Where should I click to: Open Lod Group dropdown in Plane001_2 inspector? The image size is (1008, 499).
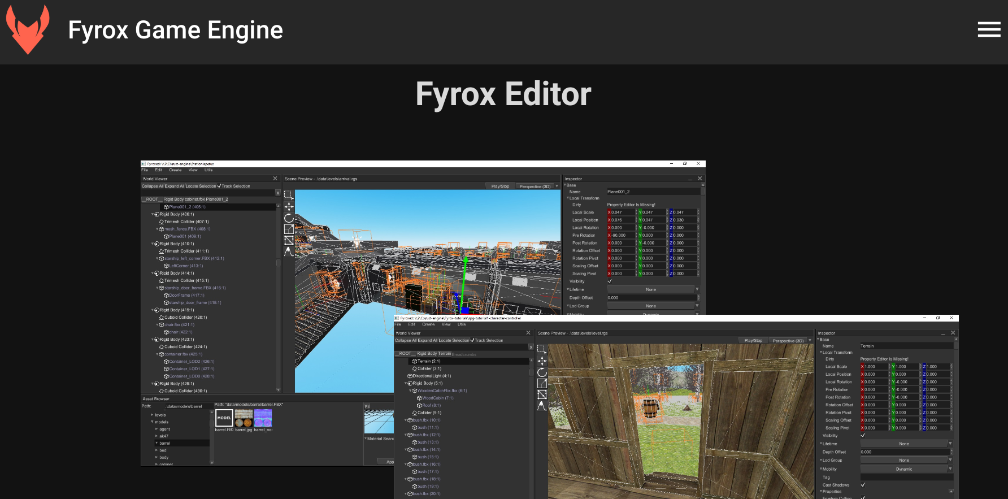pyautogui.click(x=653, y=306)
